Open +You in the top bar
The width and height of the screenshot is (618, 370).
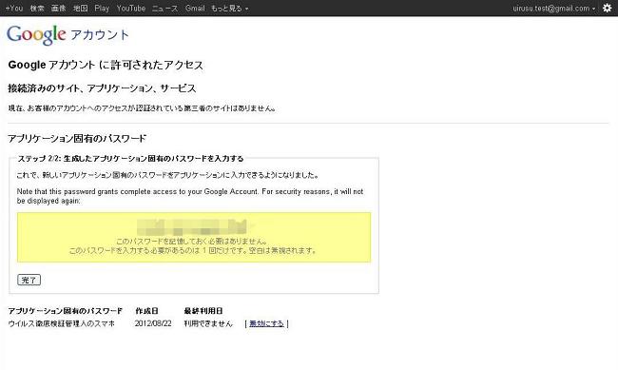(x=14, y=8)
